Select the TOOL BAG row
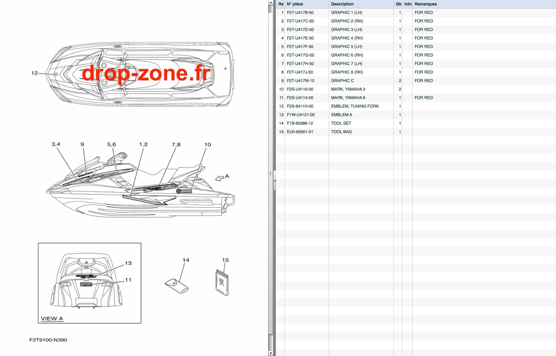The width and height of the screenshot is (556, 356). [x=416, y=132]
